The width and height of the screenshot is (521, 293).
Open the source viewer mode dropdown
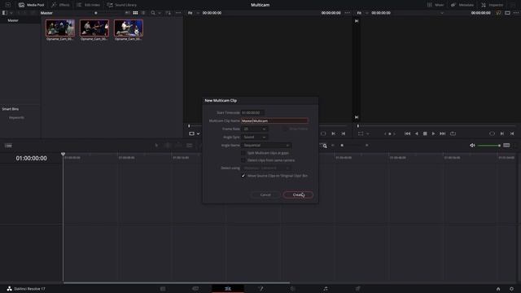(195, 133)
